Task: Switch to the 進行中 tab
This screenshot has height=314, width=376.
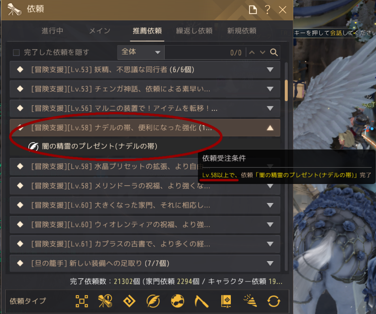Action: (52, 31)
